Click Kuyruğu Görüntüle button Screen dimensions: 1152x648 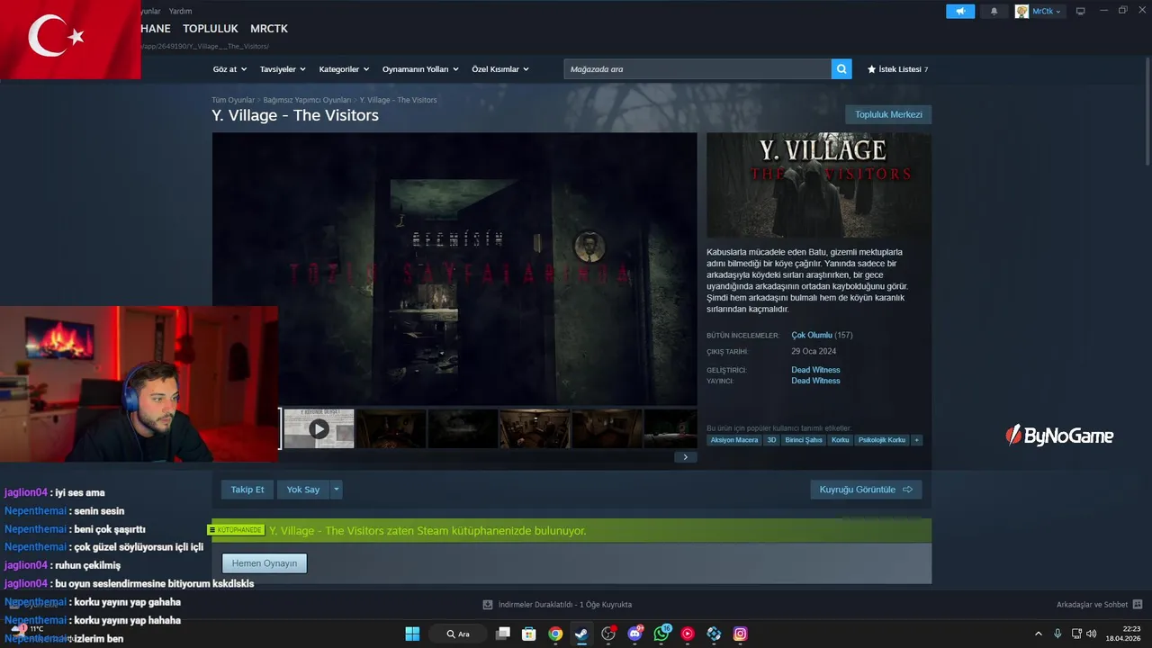click(x=866, y=490)
